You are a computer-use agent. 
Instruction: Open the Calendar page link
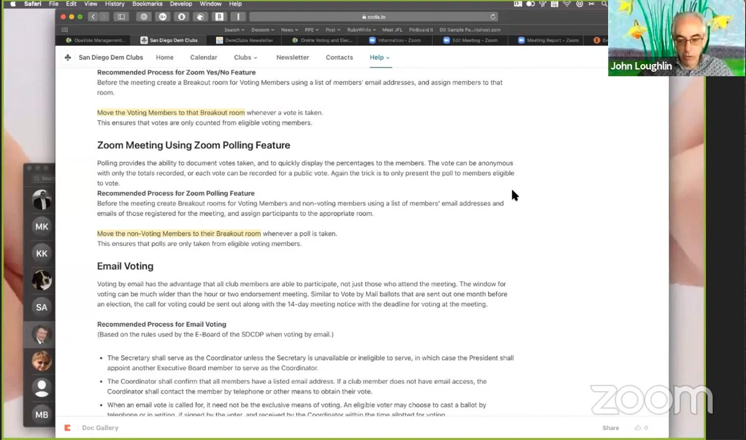tap(203, 57)
